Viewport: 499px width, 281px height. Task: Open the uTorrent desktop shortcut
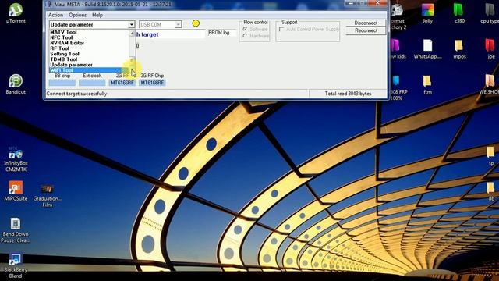(x=16, y=13)
